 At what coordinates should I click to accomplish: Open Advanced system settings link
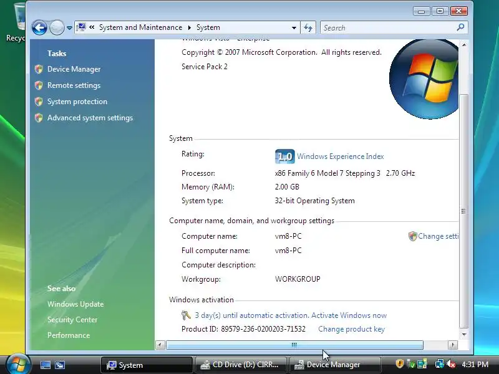[x=90, y=118]
